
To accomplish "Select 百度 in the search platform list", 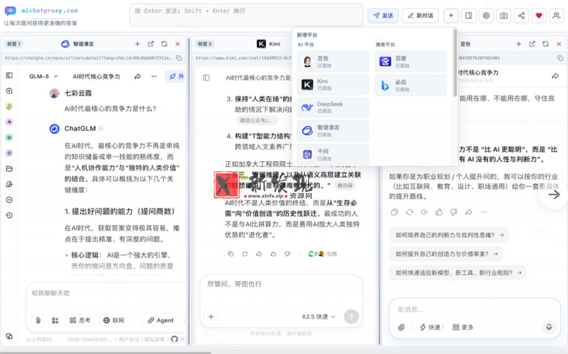I will 411,62.
